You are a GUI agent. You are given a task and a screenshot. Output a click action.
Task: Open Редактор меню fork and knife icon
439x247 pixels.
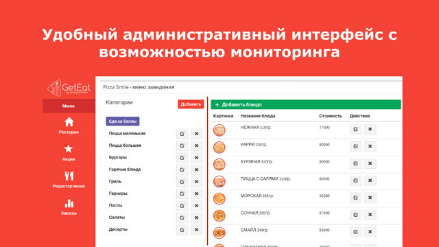point(69,176)
